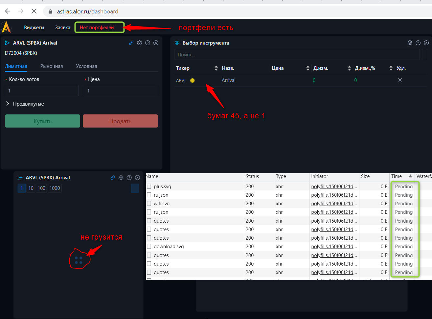The height and width of the screenshot is (319, 432).
Task: Select volume preset 10 in order book
Action: [31, 188]
